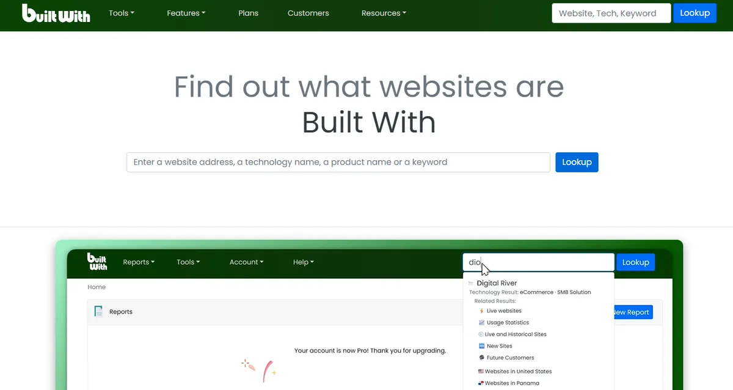Select 'Live and Historical Sites' suggestion
The width and height of the screenshot is (733, 390).
click(516, 334)
